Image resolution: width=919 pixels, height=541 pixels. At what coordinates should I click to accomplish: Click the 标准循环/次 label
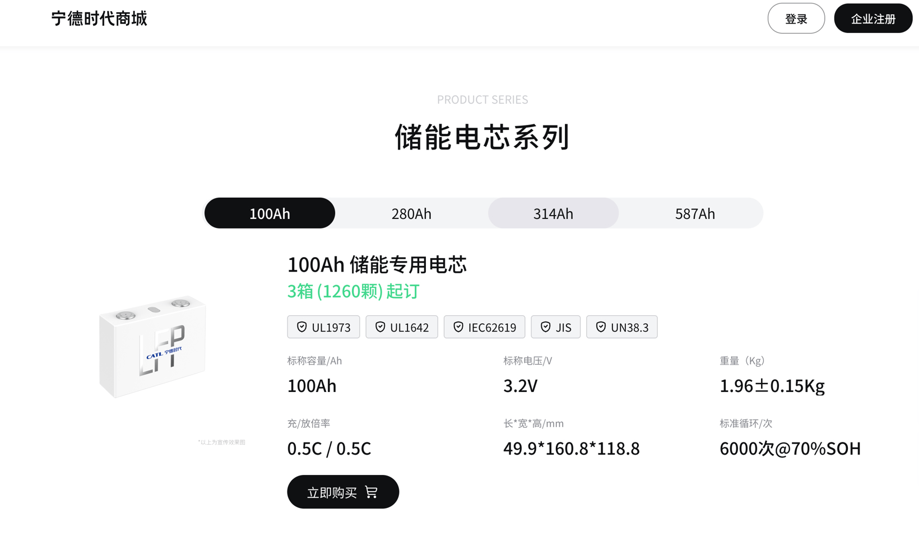[x=746, y=423]
